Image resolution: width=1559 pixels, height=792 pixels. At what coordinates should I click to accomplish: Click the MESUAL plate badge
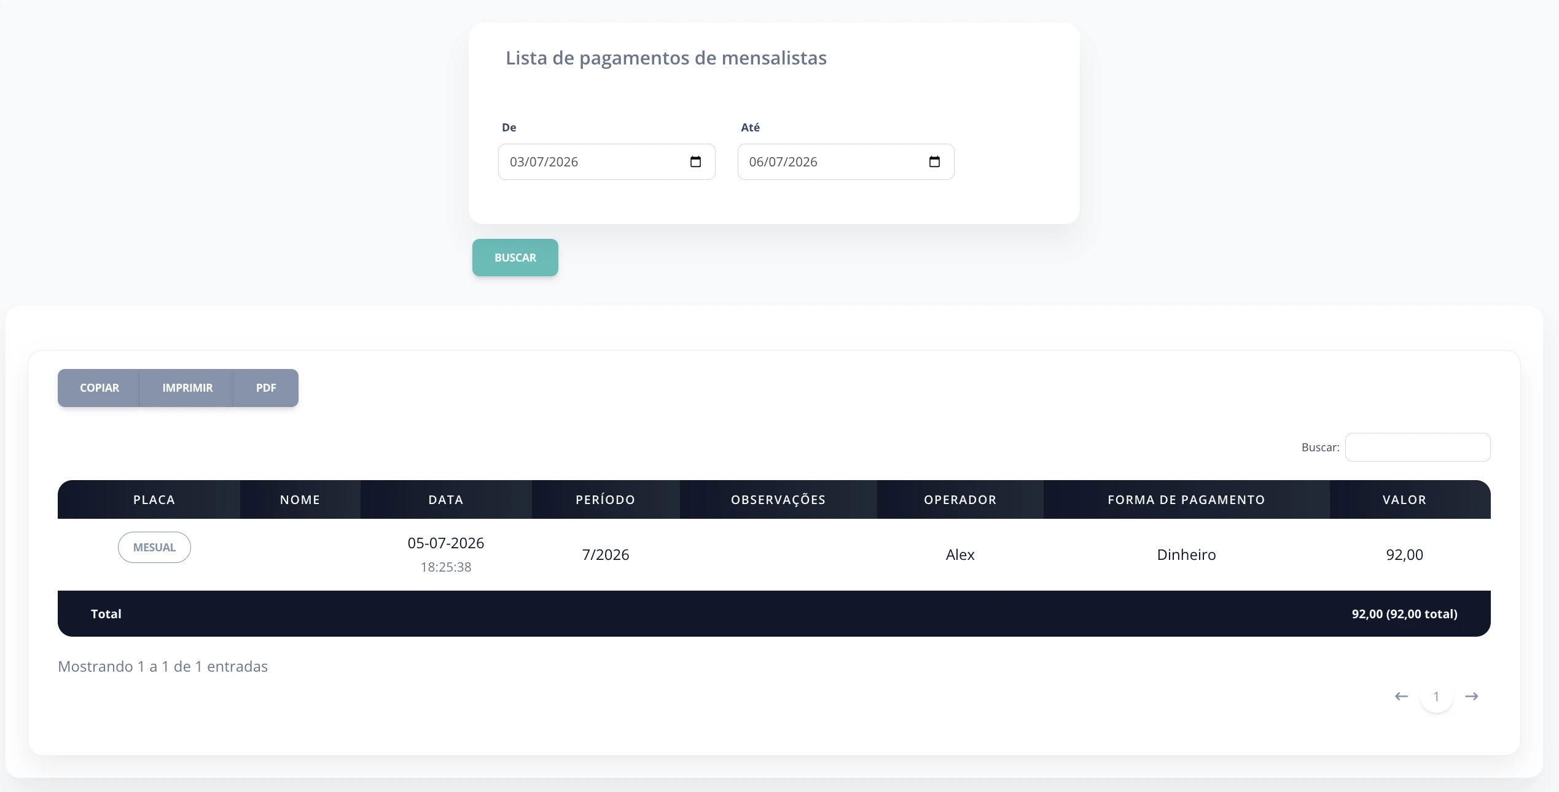(154, 547)
